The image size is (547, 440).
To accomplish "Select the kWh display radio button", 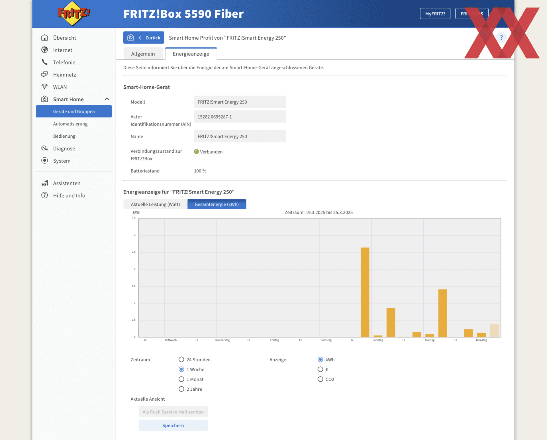I will [320, 359].
